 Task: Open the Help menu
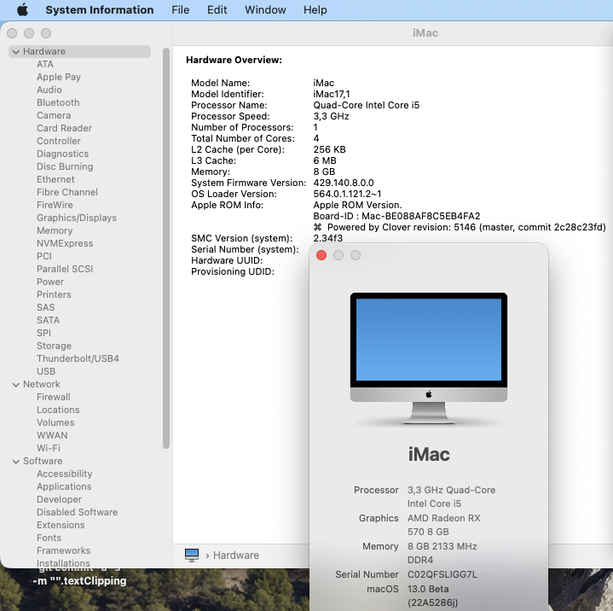click(315, 9)
